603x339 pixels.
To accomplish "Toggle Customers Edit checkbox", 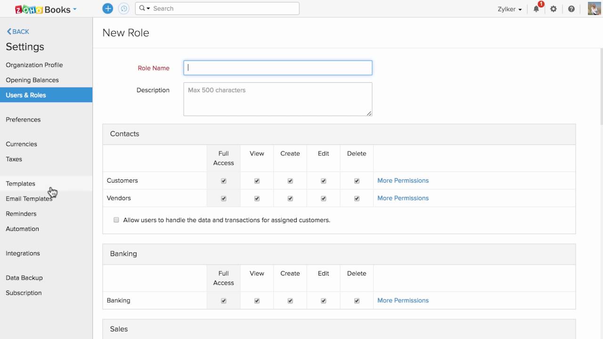I will [324, 181].
